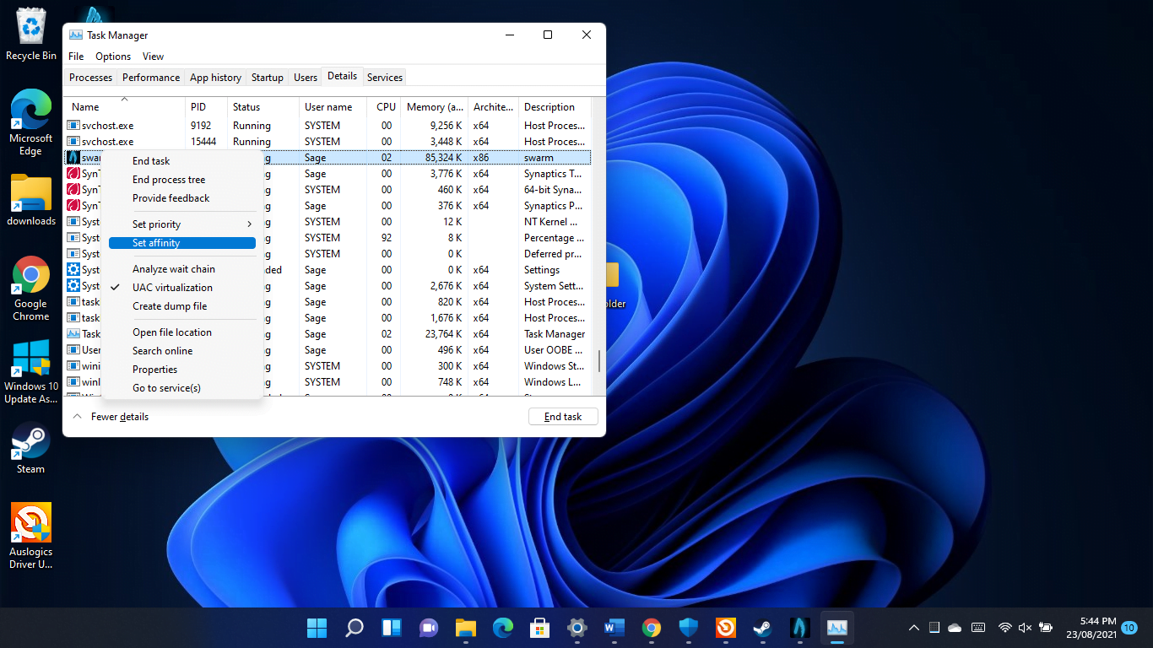1153x648 pixels.
Task: Click the End task button
Action: click(x=562, y=416)
